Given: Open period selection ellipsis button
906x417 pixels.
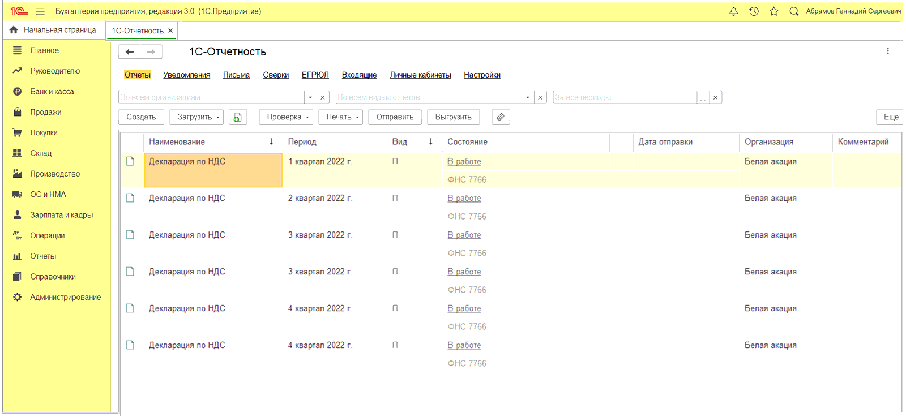Looking at the screenshot, I should [703, 97].
